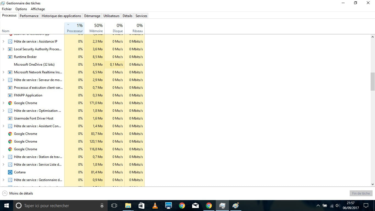Open the Action Center notifications icon

[366, 206]
